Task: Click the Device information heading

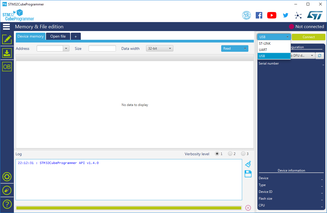Action: [x=291, y=171]
